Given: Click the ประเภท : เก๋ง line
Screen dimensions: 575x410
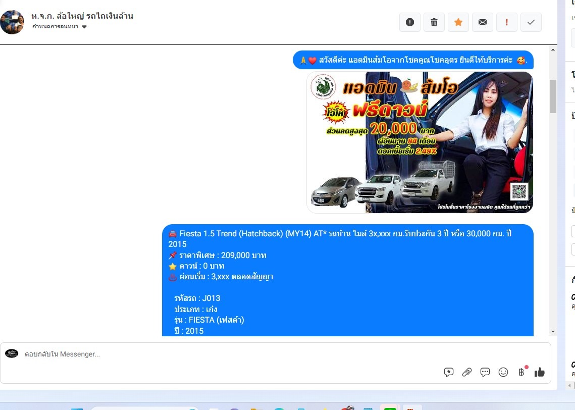Looking at the screenshot, I should click(196, 309).
